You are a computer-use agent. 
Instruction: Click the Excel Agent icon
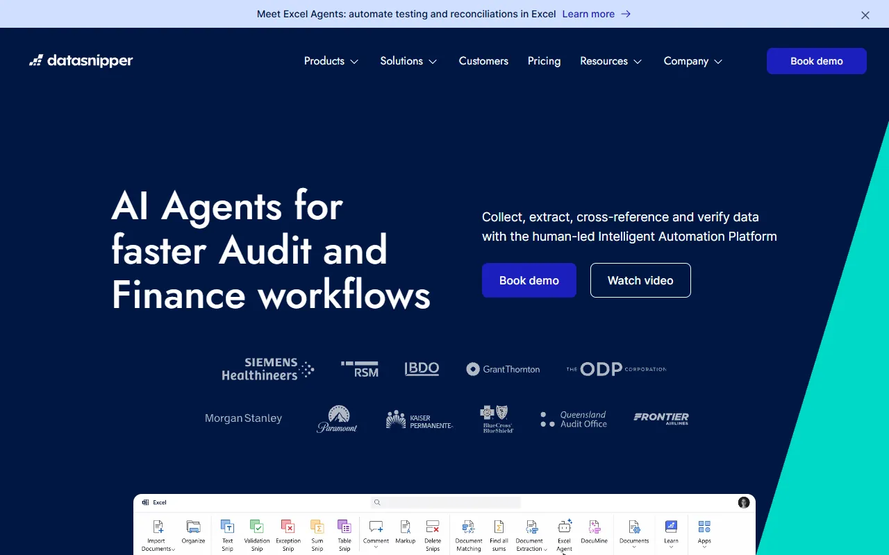pyautogui.click(x=564, y=528)
